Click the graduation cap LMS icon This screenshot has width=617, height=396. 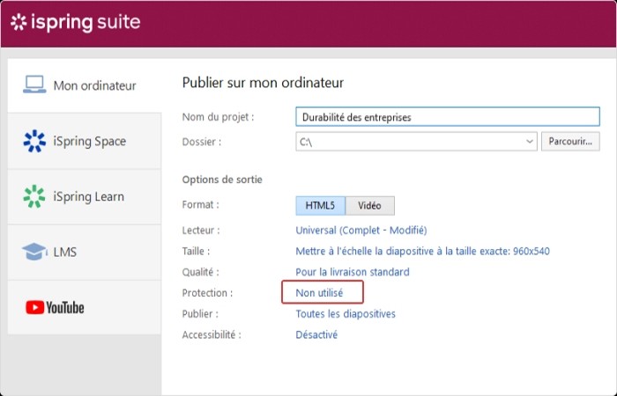34,252
